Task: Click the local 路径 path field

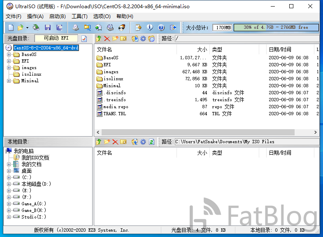Action: click(x=247, y=142)
